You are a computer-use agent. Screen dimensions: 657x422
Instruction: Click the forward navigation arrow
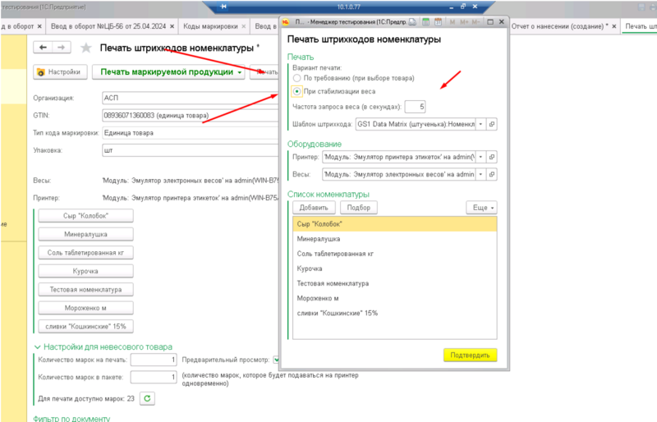click(x=61, y=48)
